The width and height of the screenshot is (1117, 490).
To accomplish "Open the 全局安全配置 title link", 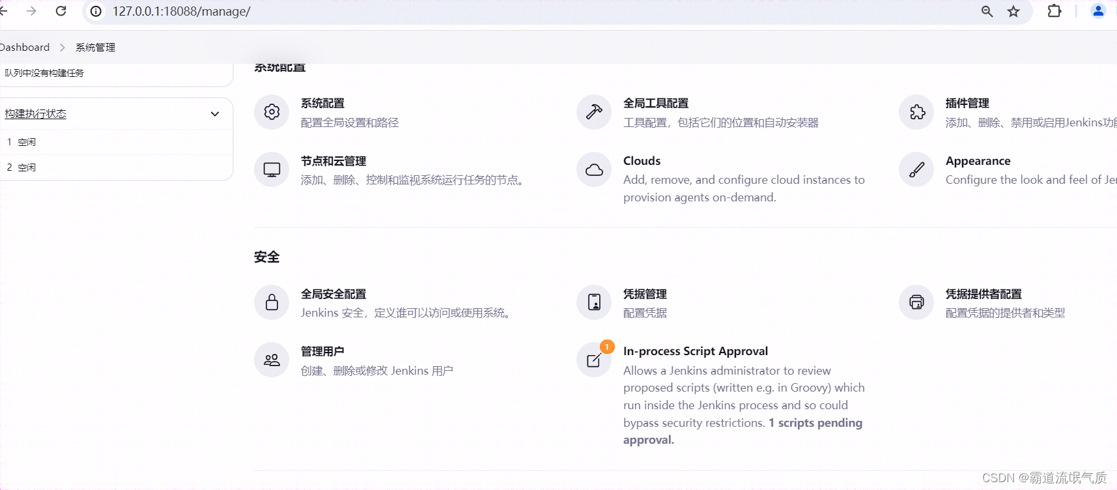I will point(333,294).
